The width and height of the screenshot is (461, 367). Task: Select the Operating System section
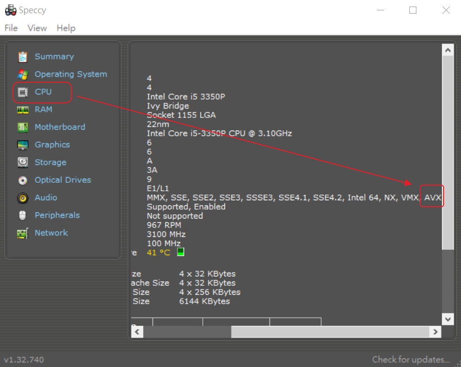coord(71,74)
